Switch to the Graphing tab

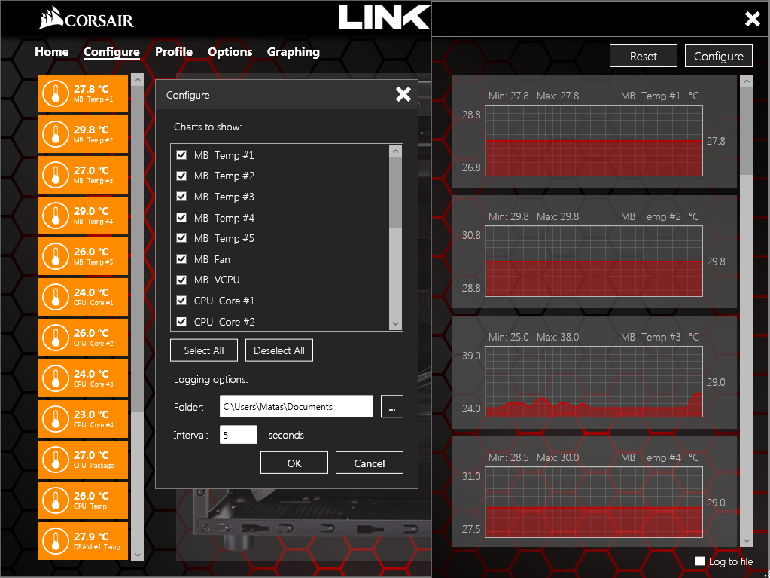(x=293, y=52)
